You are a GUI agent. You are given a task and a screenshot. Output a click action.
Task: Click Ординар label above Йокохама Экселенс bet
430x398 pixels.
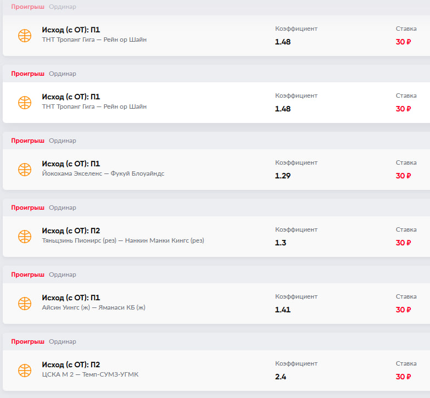63,141
